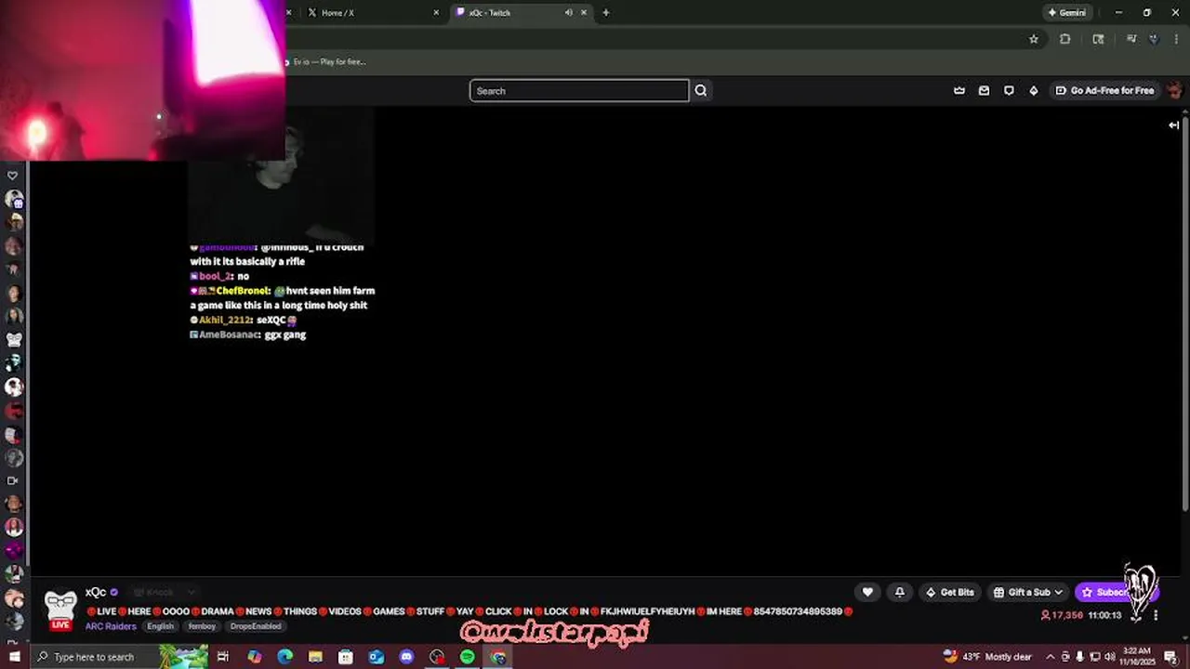Click ChefBronel username in chat overlay
Screen dimensions: 1190x669
tap(243, 291)
